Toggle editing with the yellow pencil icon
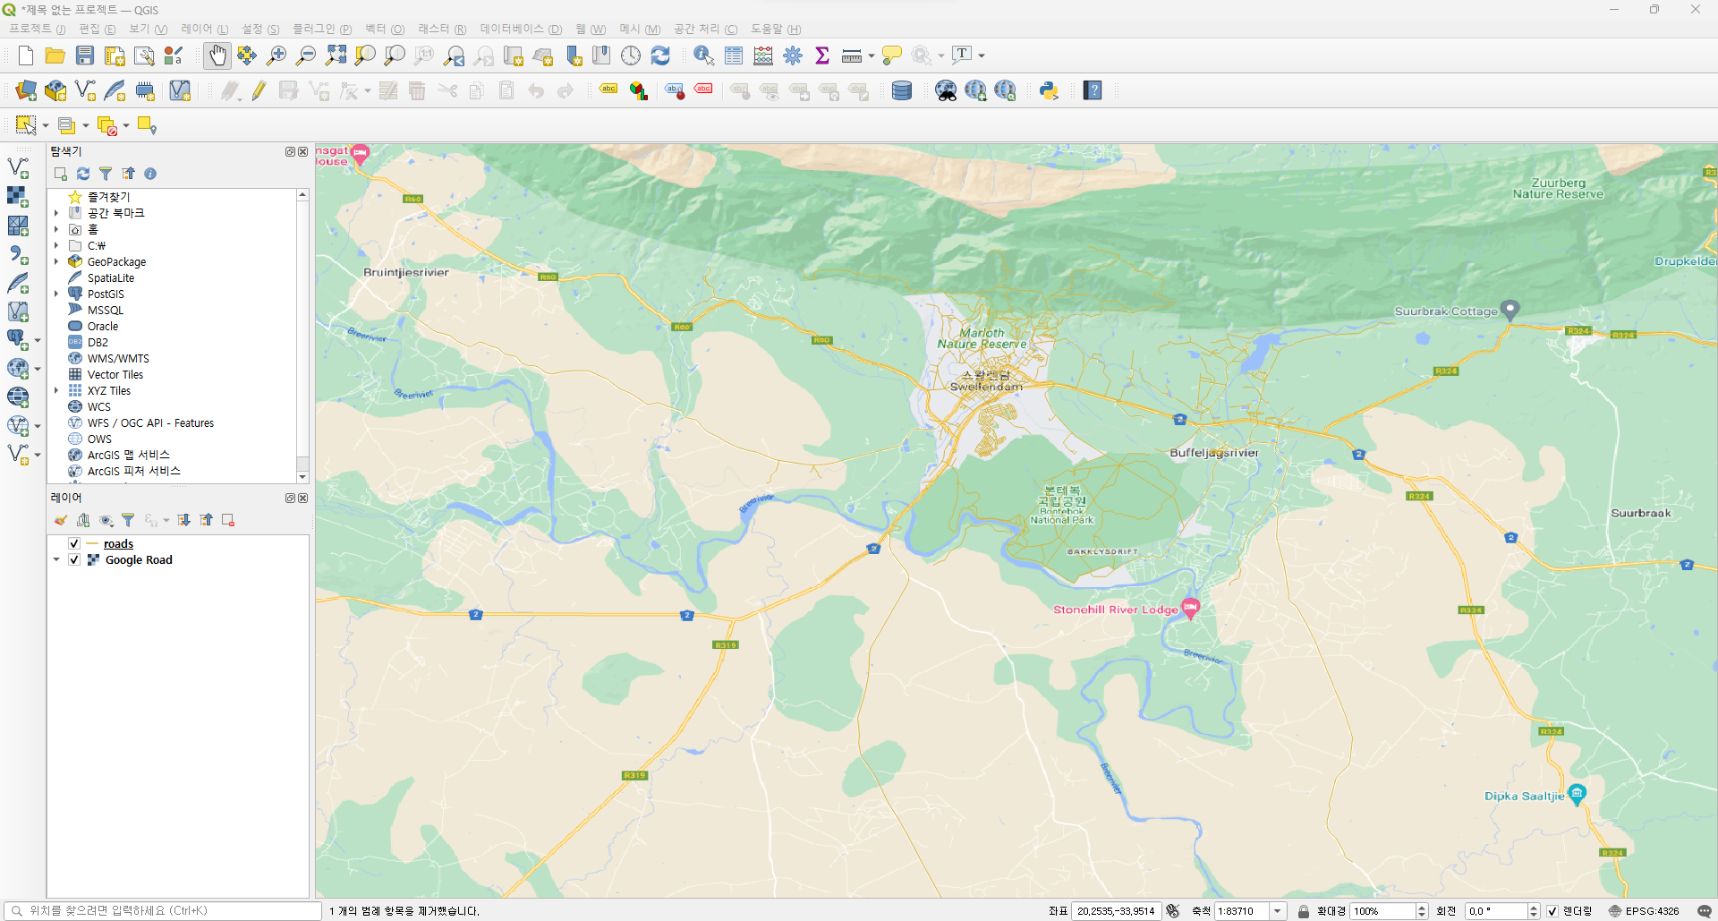This screenshot has height=921, width=1718. (259, 90)
